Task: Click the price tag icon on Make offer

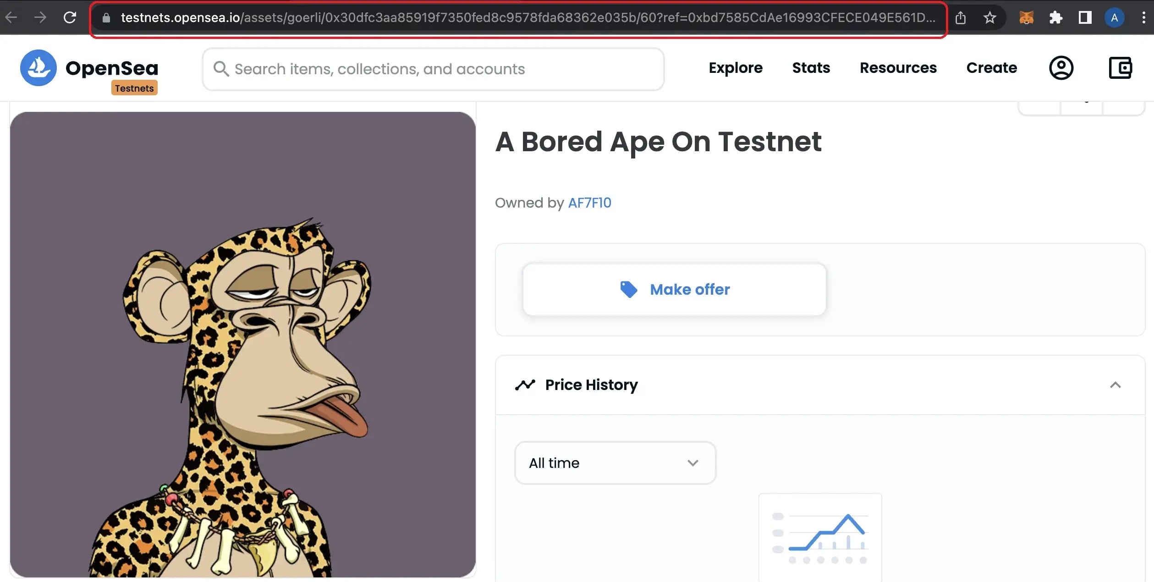Action: click(629, 289)
